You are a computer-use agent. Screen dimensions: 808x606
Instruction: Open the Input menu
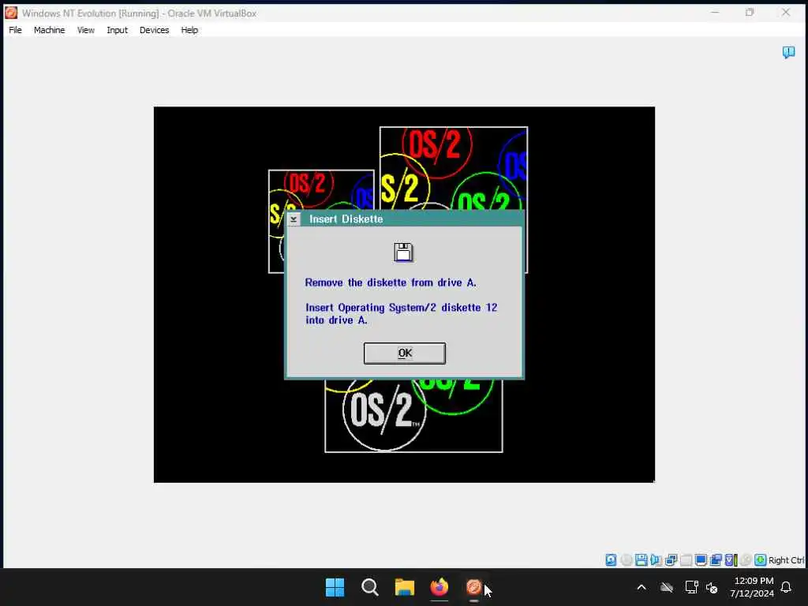coord(117,30)
